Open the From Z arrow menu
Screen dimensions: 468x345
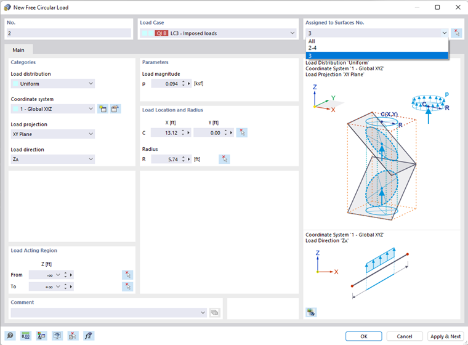[x=71, y=275]
